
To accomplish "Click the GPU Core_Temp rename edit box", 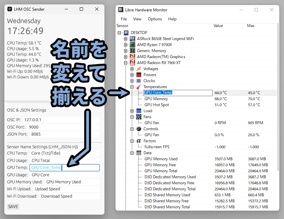I will click(x=178, y=93).
